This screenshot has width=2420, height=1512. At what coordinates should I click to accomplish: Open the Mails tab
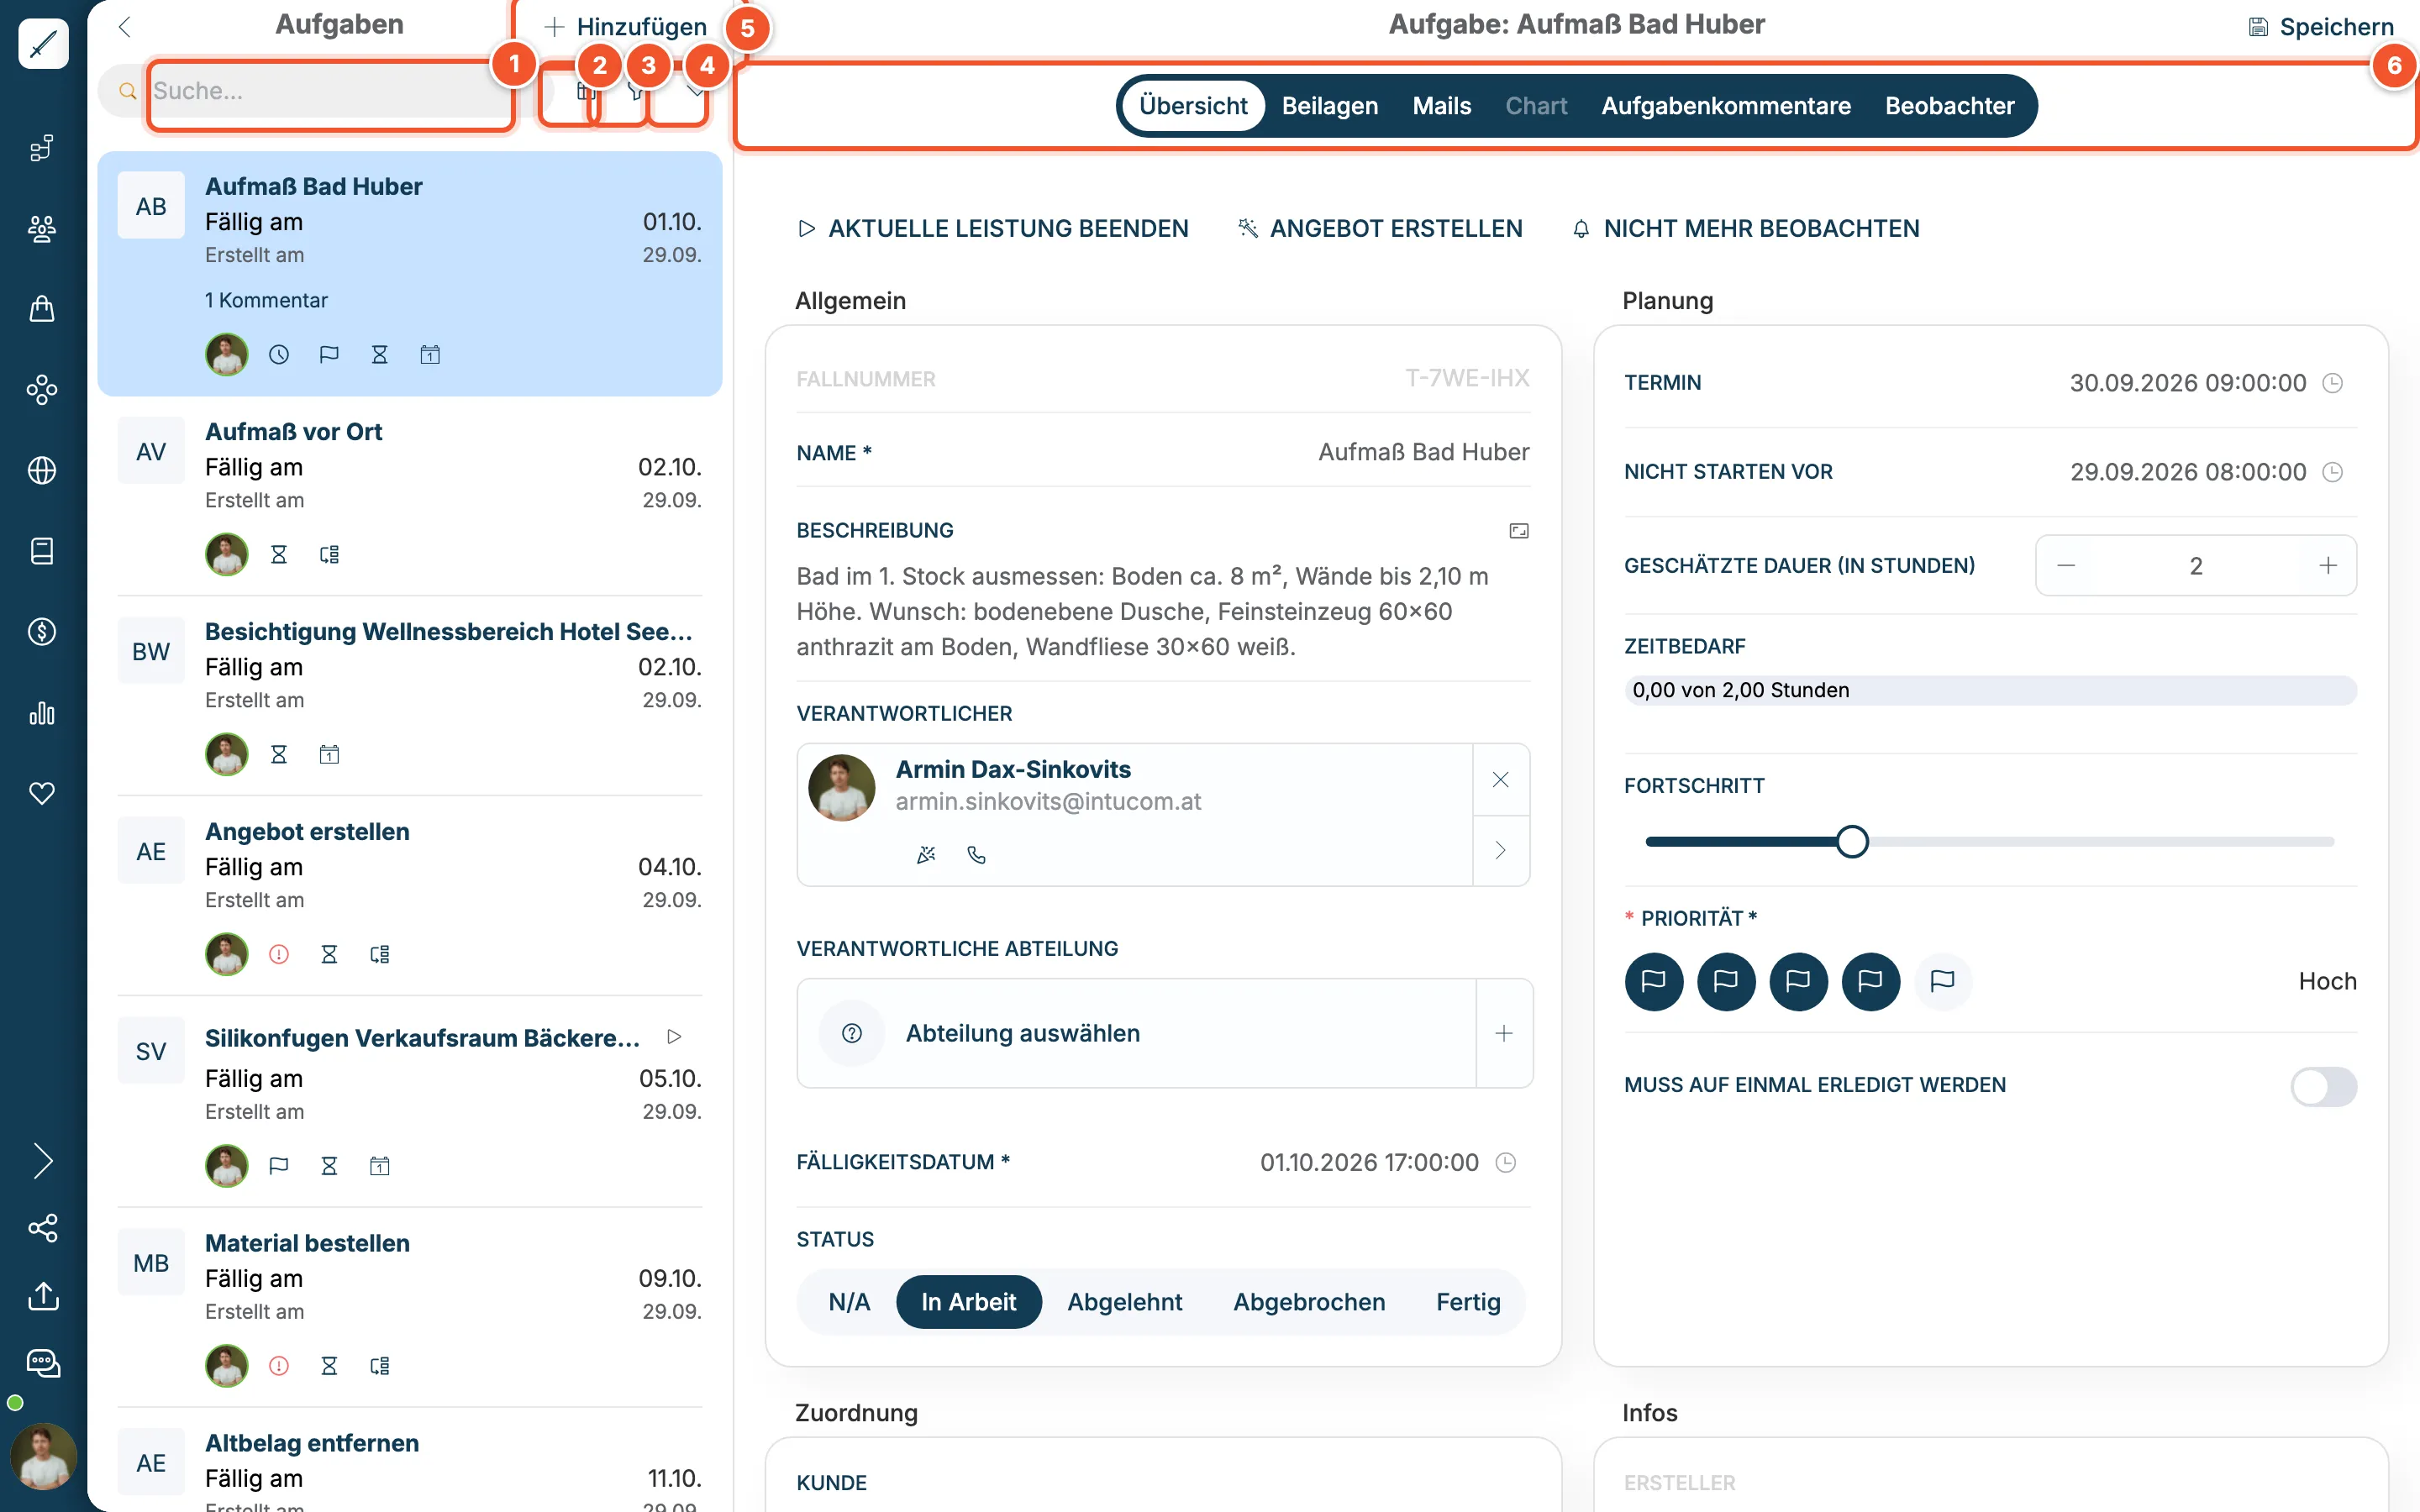(1442, 106)
